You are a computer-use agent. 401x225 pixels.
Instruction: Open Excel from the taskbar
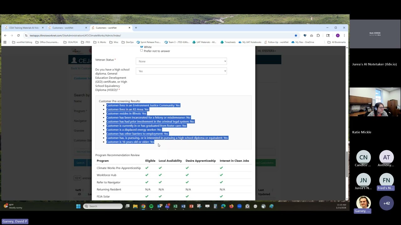(x=175, y=206)
